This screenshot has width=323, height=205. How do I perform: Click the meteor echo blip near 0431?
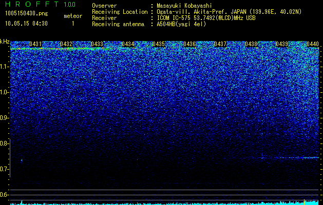22,160
